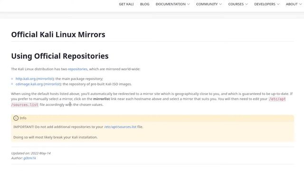Open the mirrorlist link next to http.kali.org
304x171 pixels.
45,79
